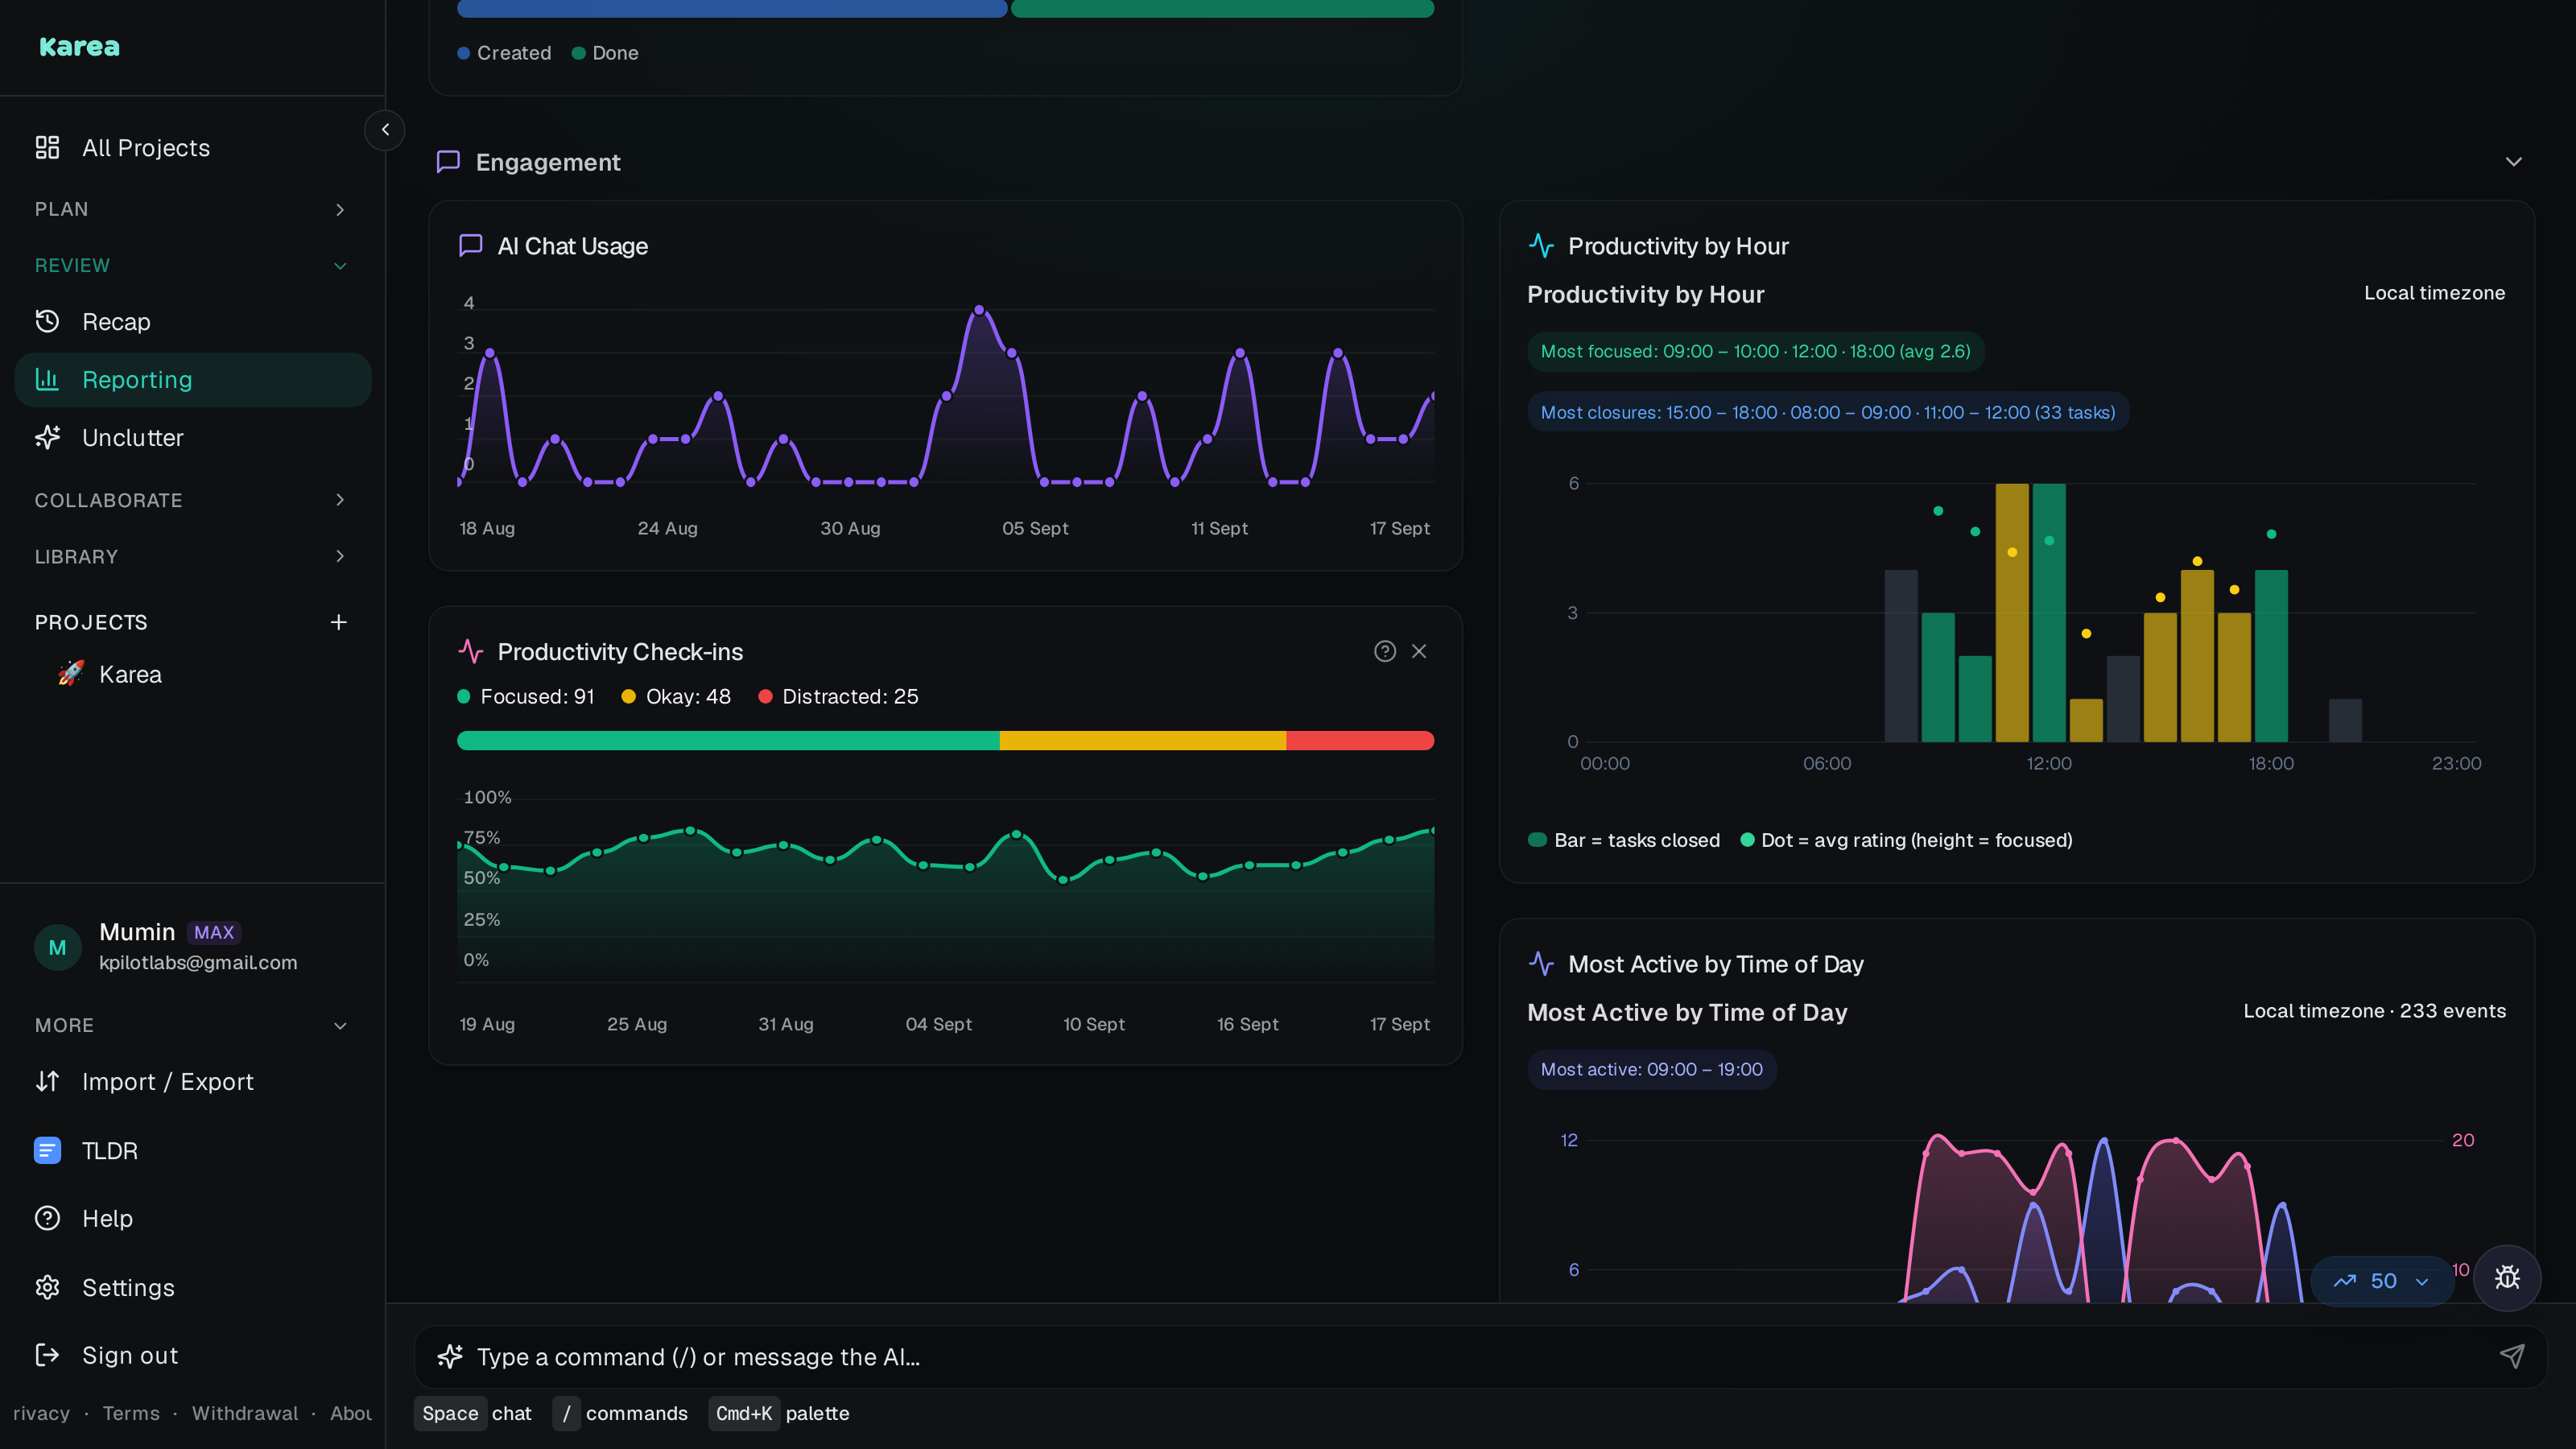This screenshot has width=2576, height=1449.
Task: Click the Most focused hours chip
Action: (1755, 352)
